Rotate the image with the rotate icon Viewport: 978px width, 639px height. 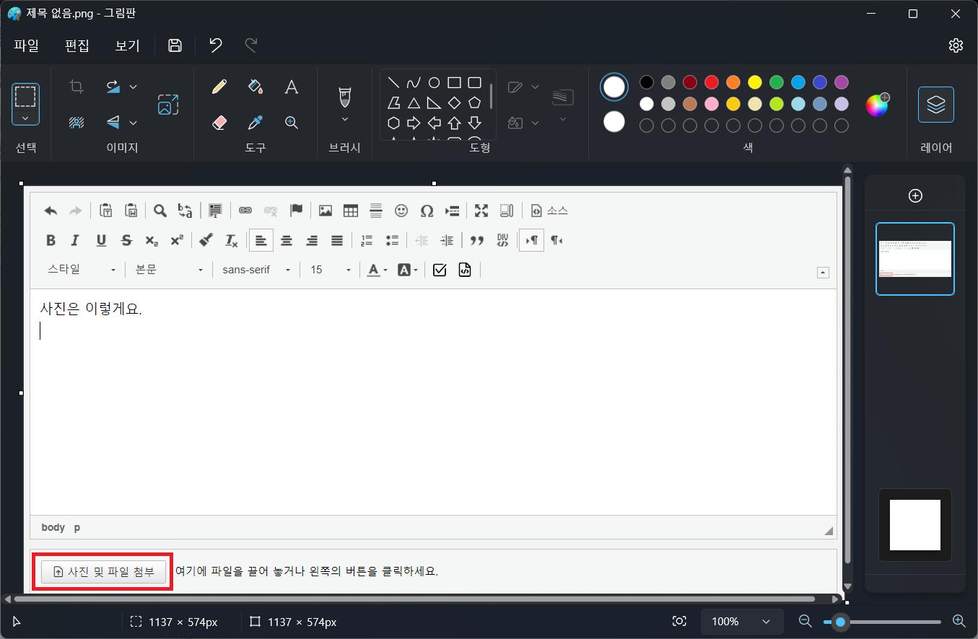pyautogui.click(x=113, y=87)
